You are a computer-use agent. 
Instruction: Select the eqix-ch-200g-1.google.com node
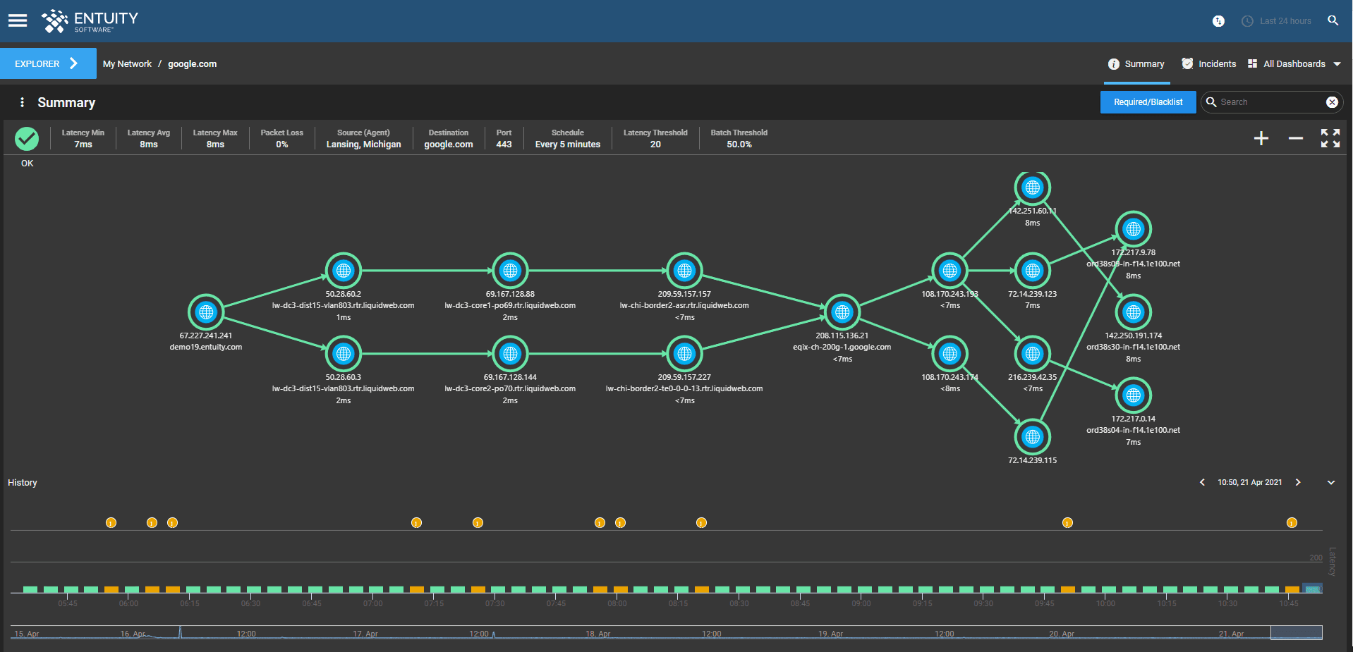[x=842, y=312]
